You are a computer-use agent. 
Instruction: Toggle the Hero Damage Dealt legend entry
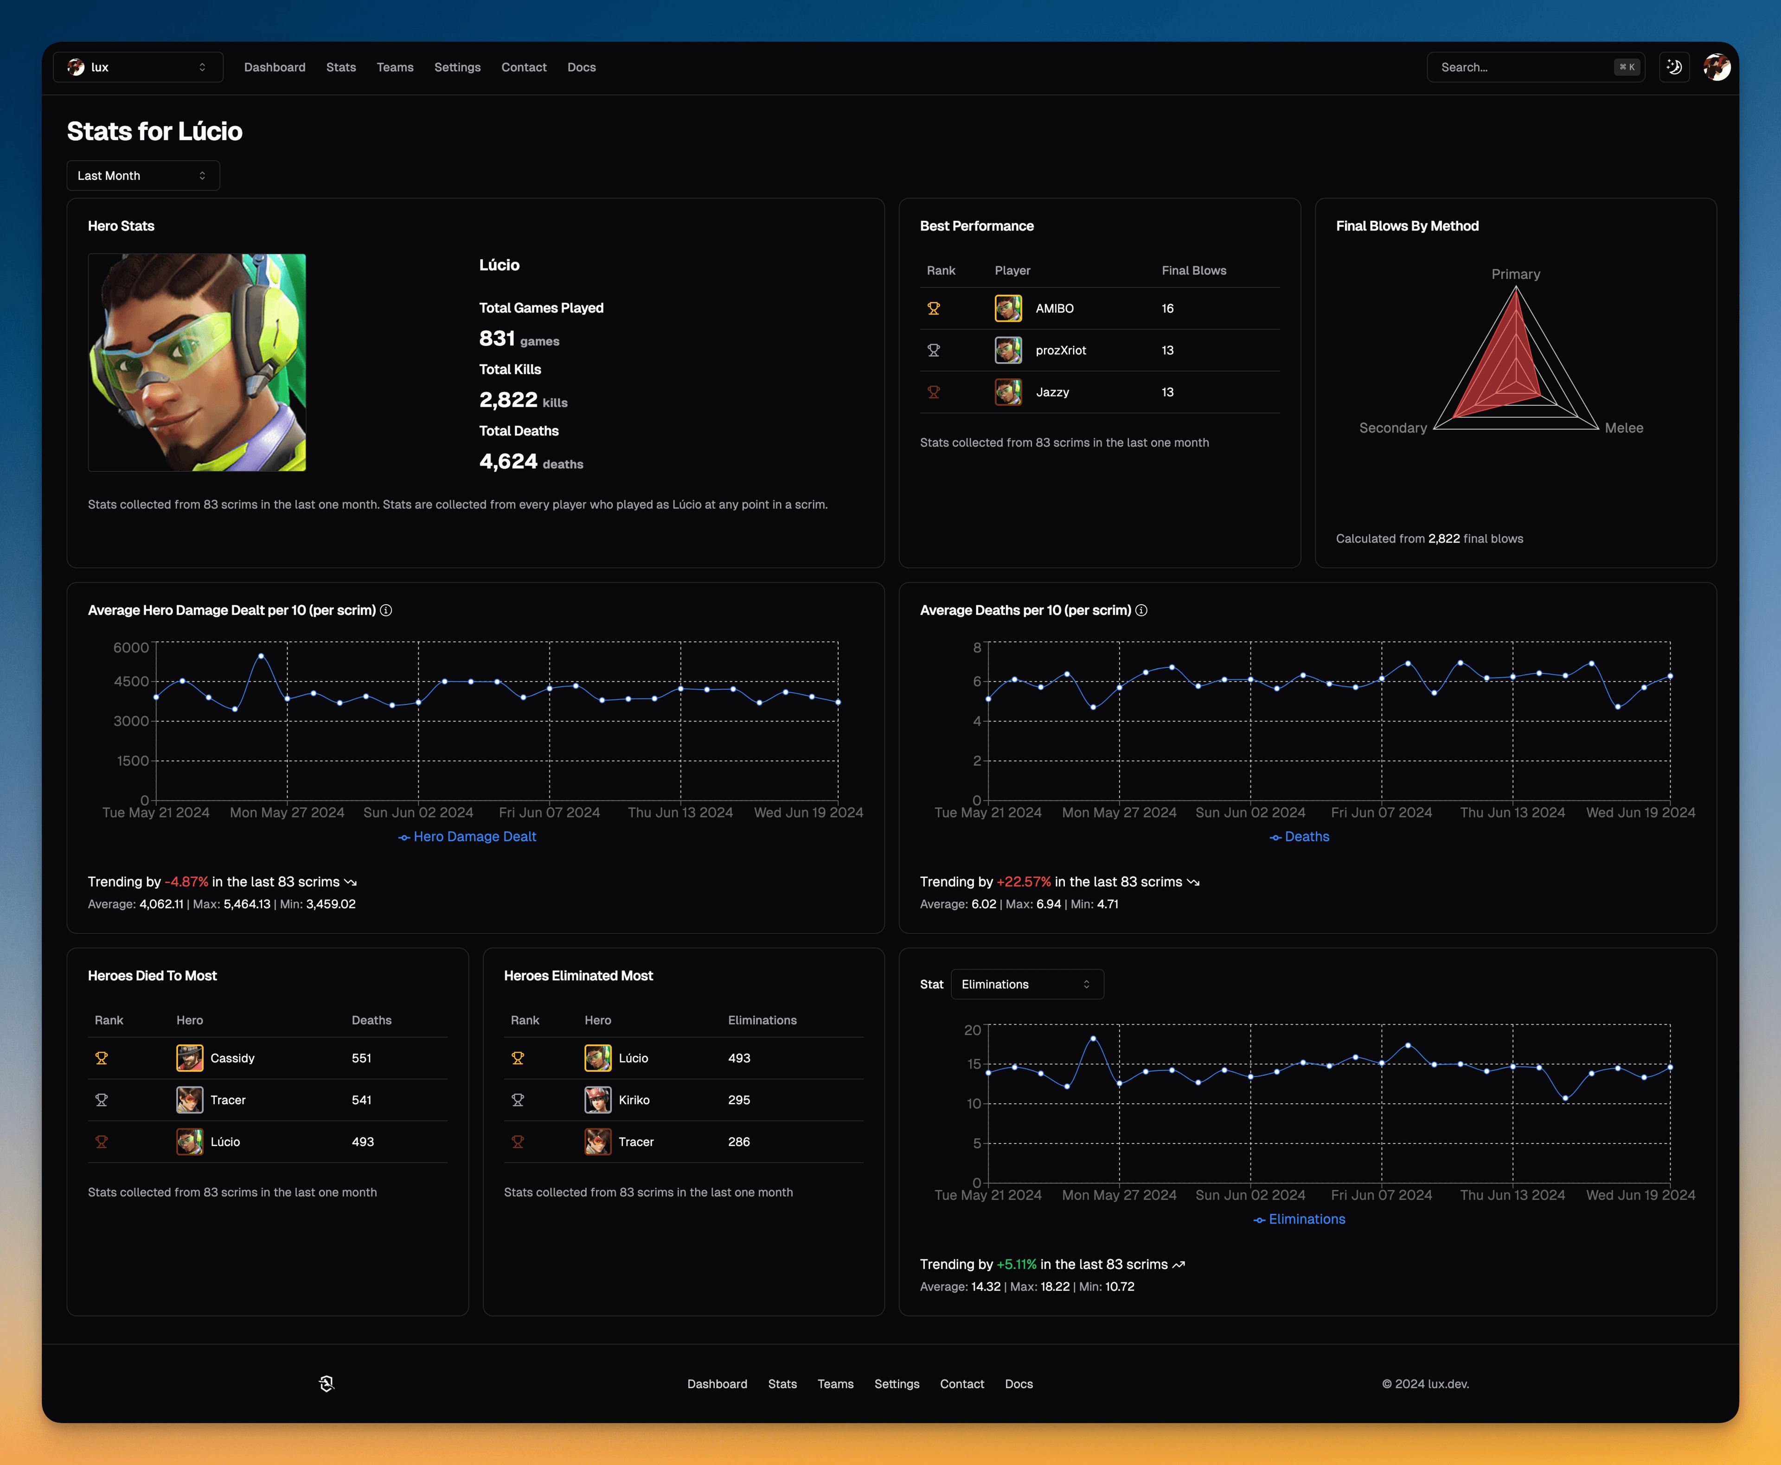click(x=467, y=836)
